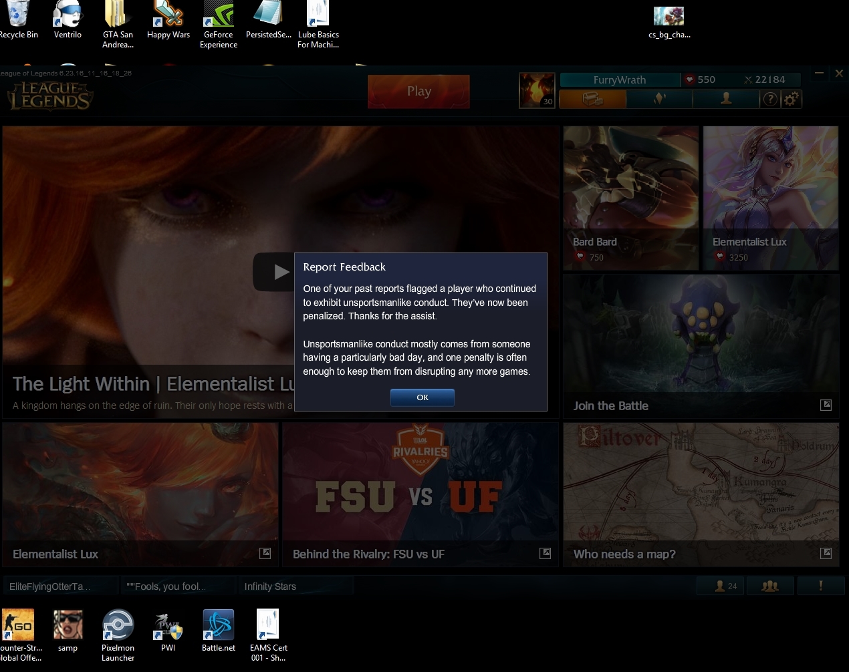Open the Elementalist Lux news tile

[140, 494]
